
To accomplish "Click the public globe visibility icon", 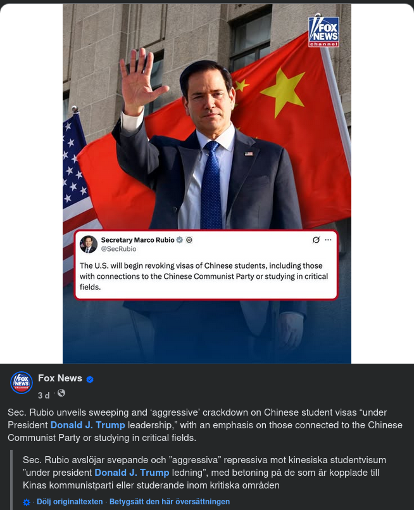I will coord(61,393).
